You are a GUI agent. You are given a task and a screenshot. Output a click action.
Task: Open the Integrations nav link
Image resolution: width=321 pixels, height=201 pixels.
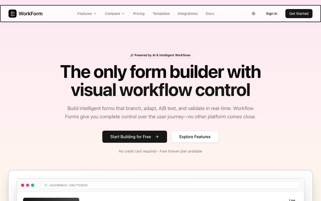(x=188, y=14)
